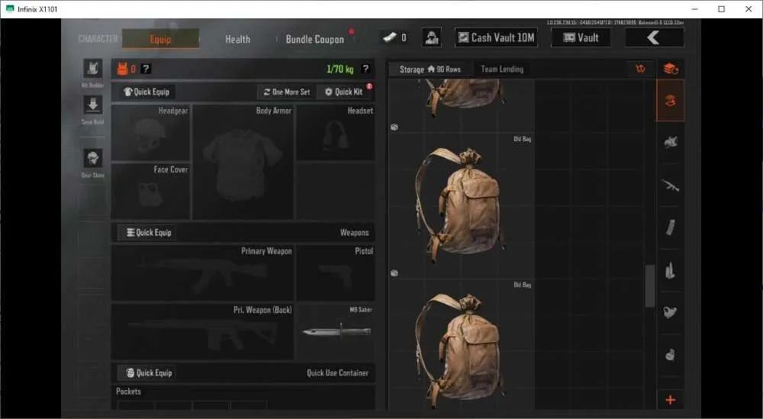
Task: Click the Quick Use Container label
Action: coord(337,372)
